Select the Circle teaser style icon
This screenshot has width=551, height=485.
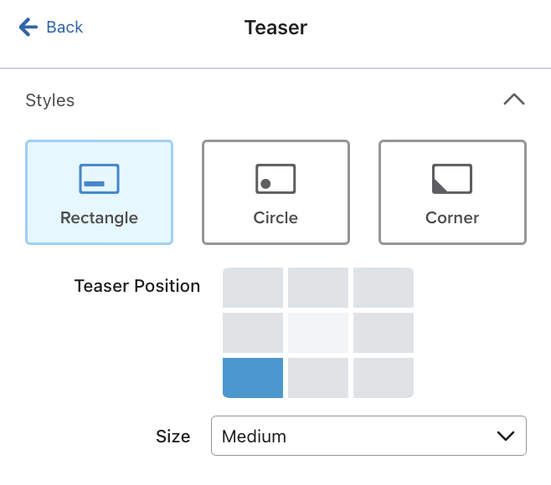[x=275, y=179]
